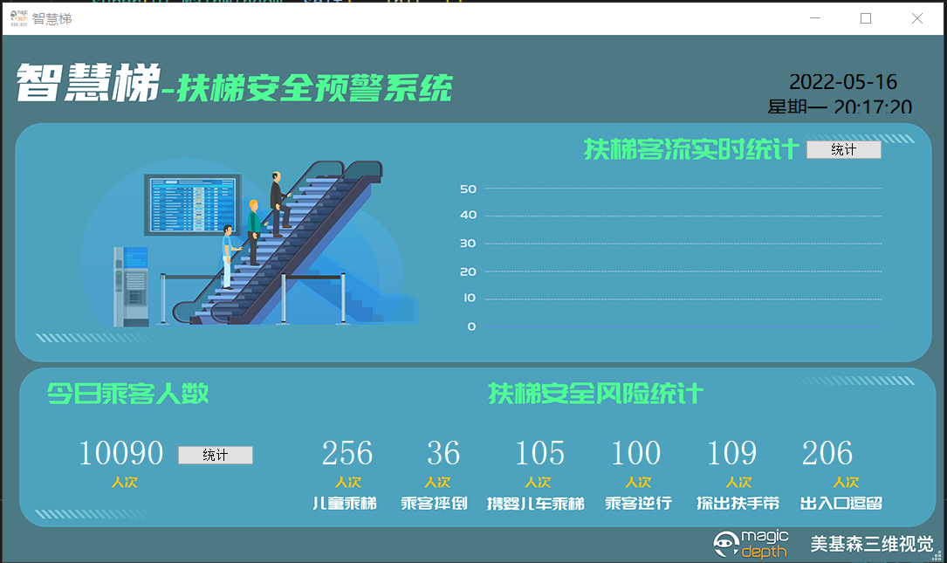Click the 50 gridline on passenger flow chart
The image size is (947, 563).
click(x=681, y=189)
